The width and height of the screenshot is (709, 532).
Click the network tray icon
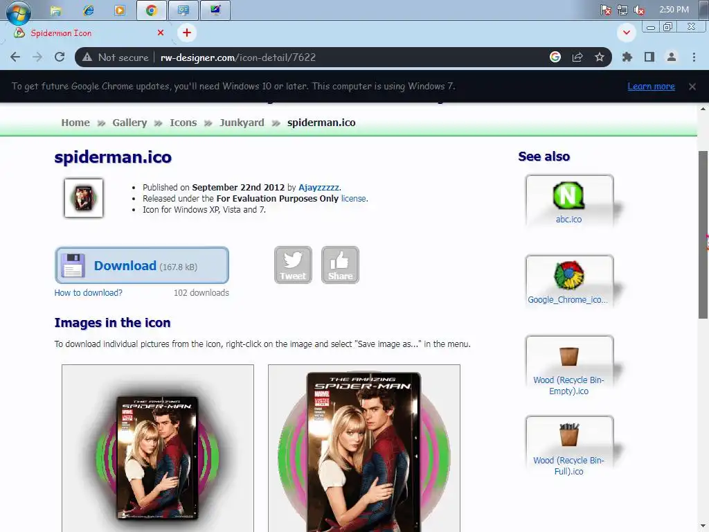click(x=622, y=10)
